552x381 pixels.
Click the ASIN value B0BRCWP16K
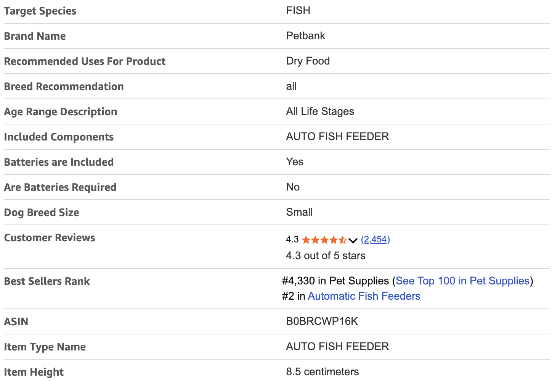pos(322,321)
